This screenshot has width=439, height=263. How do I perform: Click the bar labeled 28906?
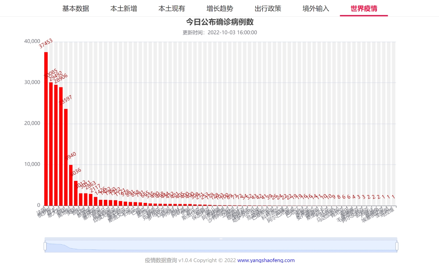tap(61, 146)
